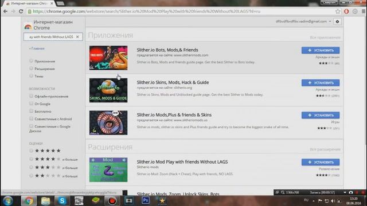
Task: Click SKINS, MODS & GUIDE thumbnail
Action: pyautogui.click(x=108, y=90)
